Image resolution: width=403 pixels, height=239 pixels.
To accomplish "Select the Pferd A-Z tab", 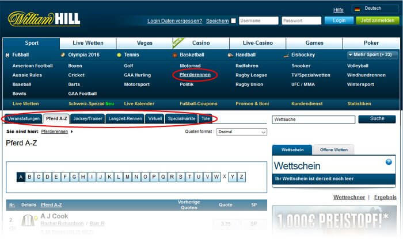I will (56, 119).
